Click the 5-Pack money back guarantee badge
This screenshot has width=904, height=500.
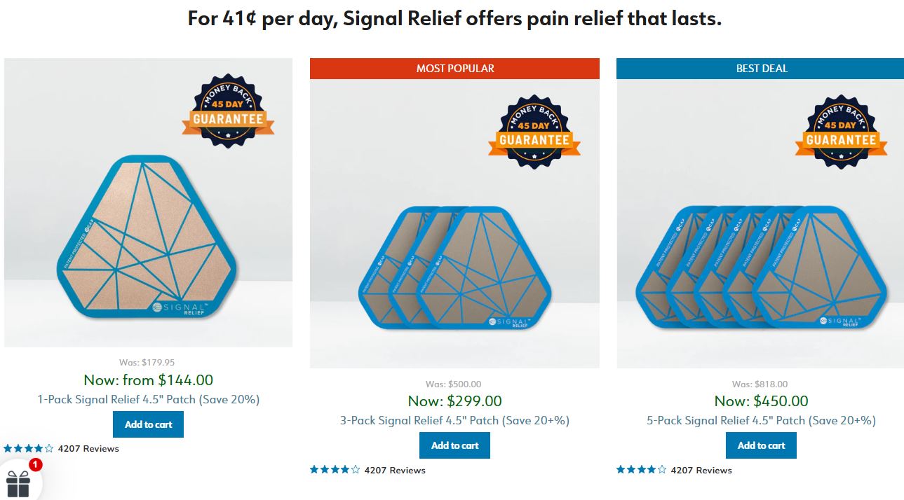pyautogui.click(x=841, y=132)
